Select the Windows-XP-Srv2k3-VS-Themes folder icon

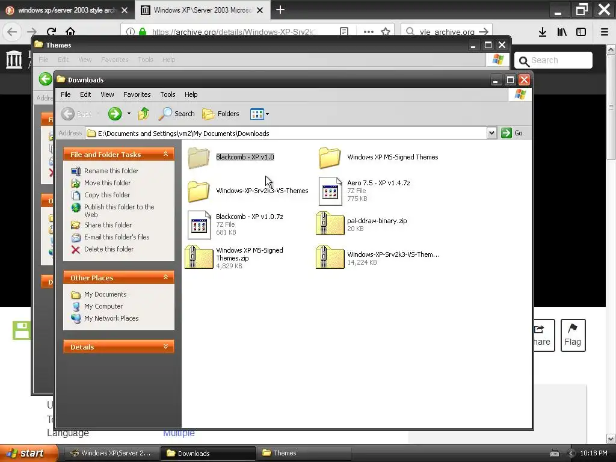coord(199,191)
